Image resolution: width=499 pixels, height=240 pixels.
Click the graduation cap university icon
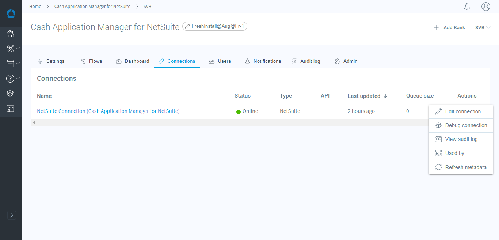10,94
